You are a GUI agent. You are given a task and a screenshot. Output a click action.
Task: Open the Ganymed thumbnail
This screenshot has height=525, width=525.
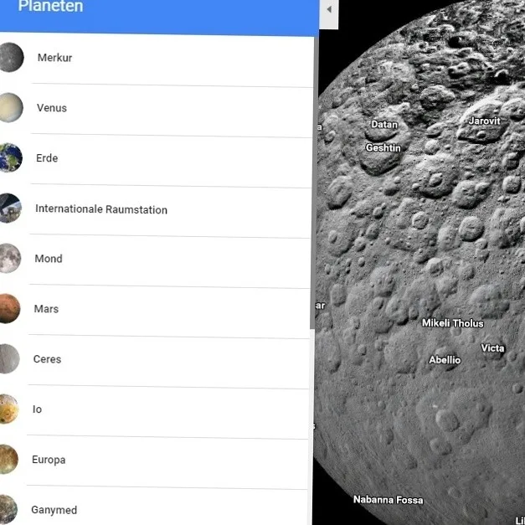coord(8,509)
